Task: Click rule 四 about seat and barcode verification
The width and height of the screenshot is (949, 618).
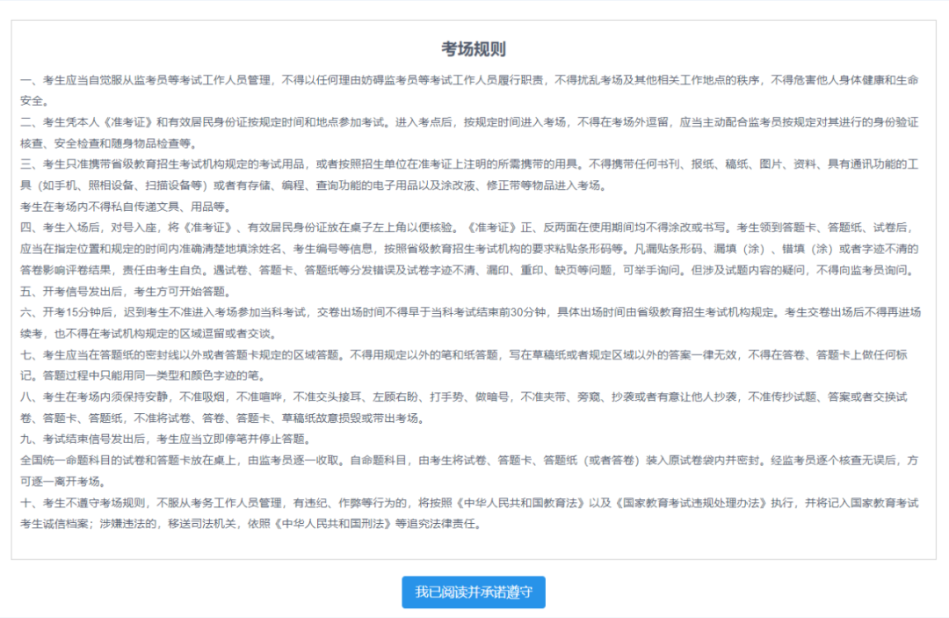Action: [351, 227]
